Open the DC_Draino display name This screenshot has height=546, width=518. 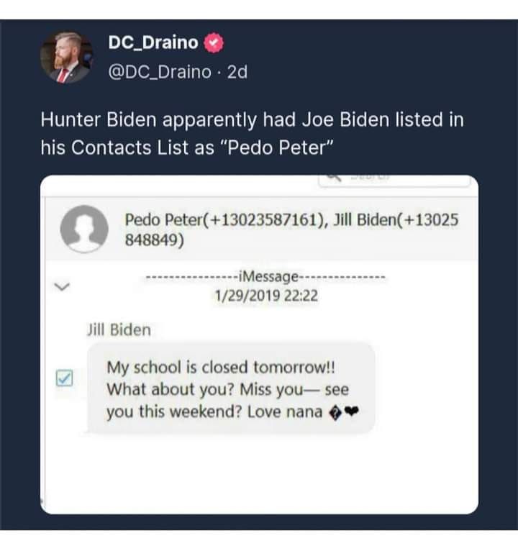click(153, 43)
